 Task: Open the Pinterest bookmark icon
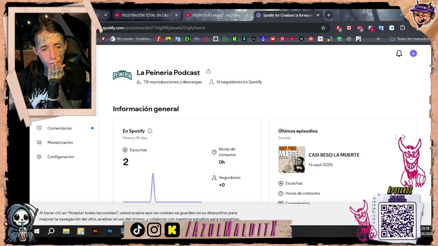click(x=282, y=39)
